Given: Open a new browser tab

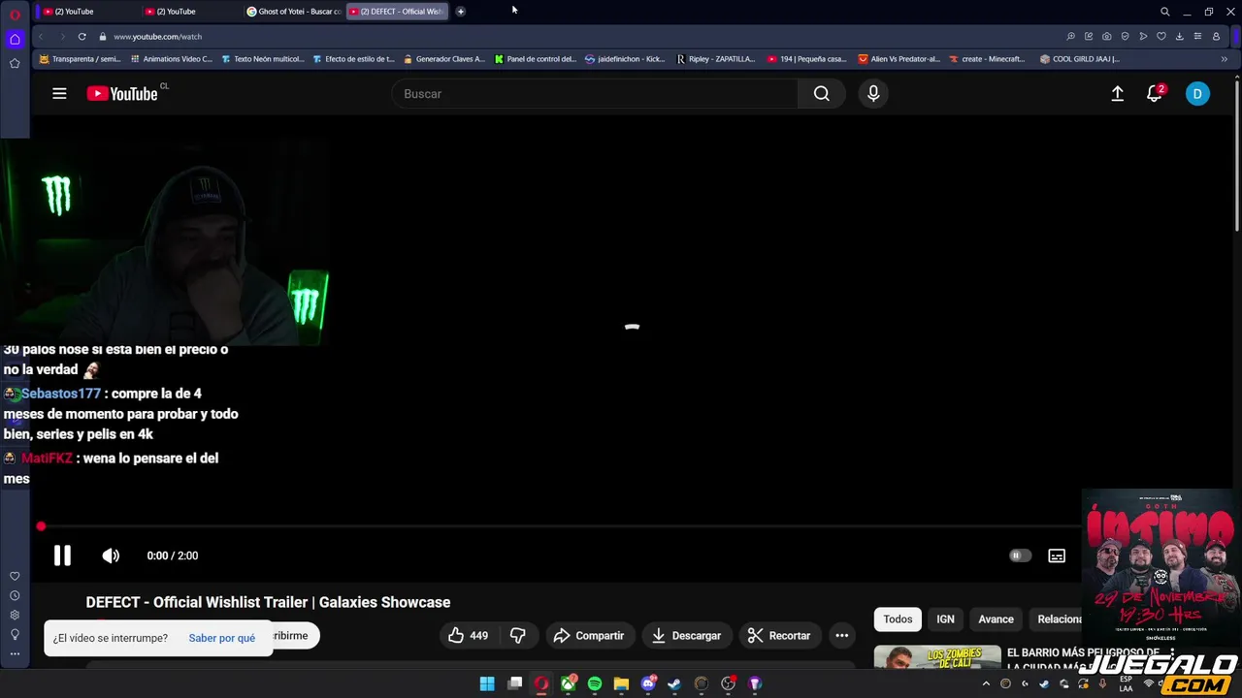Looking at the screenshot, I should [x=461, y=12].
